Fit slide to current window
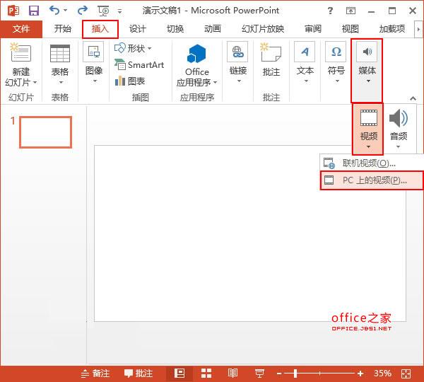 point(406,374)
